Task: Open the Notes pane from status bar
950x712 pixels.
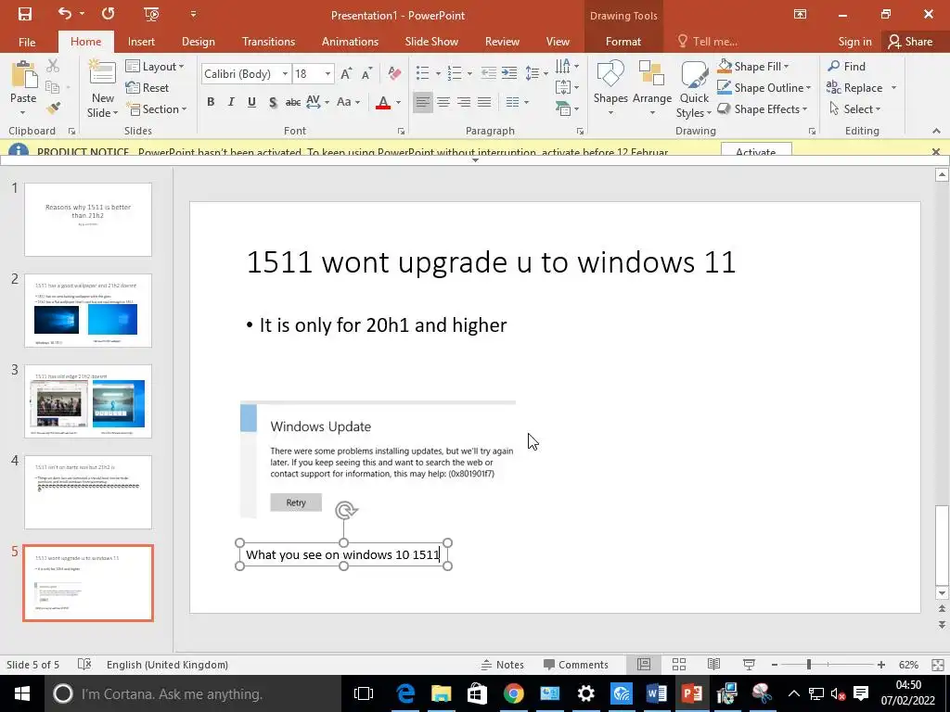Action: click(502, 664)
